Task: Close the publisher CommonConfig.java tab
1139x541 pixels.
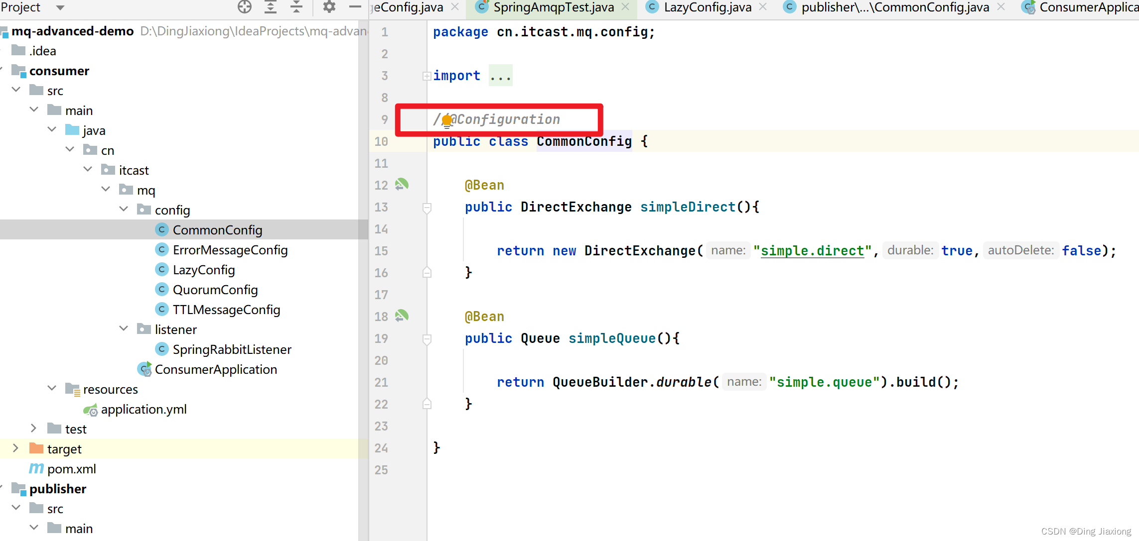Action: click(x=1000, y=7)
